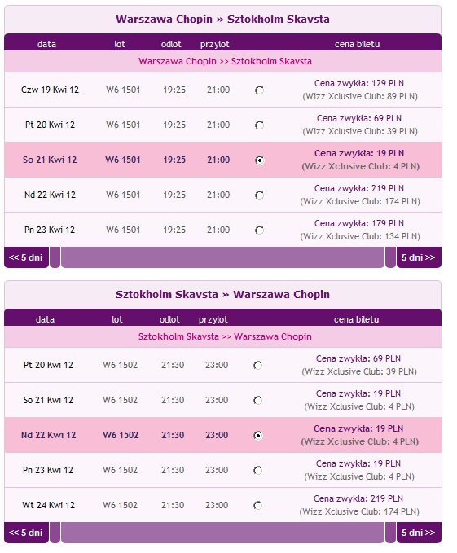This screenshot has height=553, width=457.
Task: Select the Czw 19 Kwi outbound flight radio
Action: coord(259,90)
